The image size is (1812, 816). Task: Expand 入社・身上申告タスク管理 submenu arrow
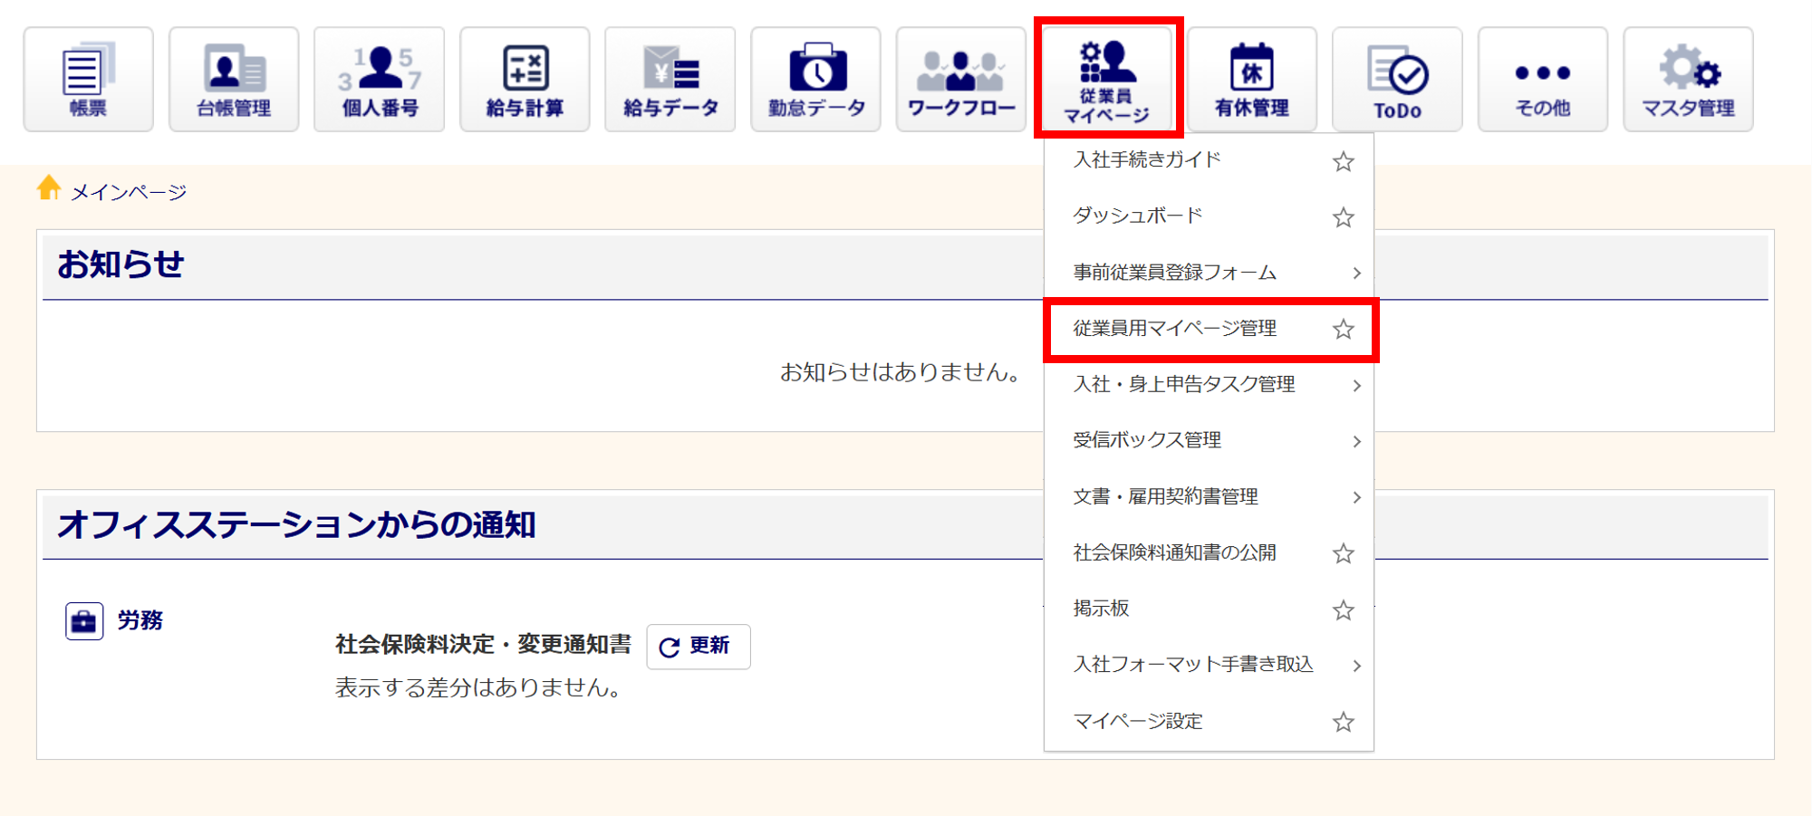point(1356,385)
